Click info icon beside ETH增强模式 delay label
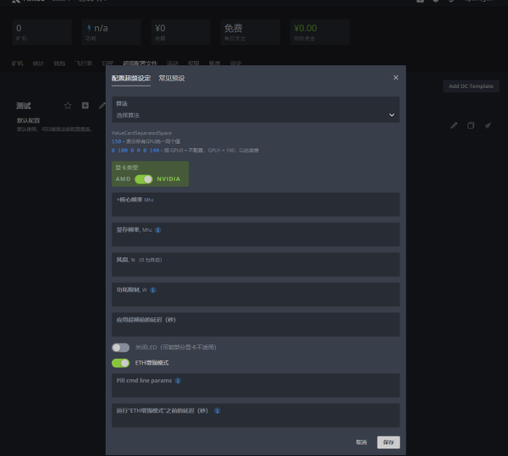The image size is (508, 456). 218,411
